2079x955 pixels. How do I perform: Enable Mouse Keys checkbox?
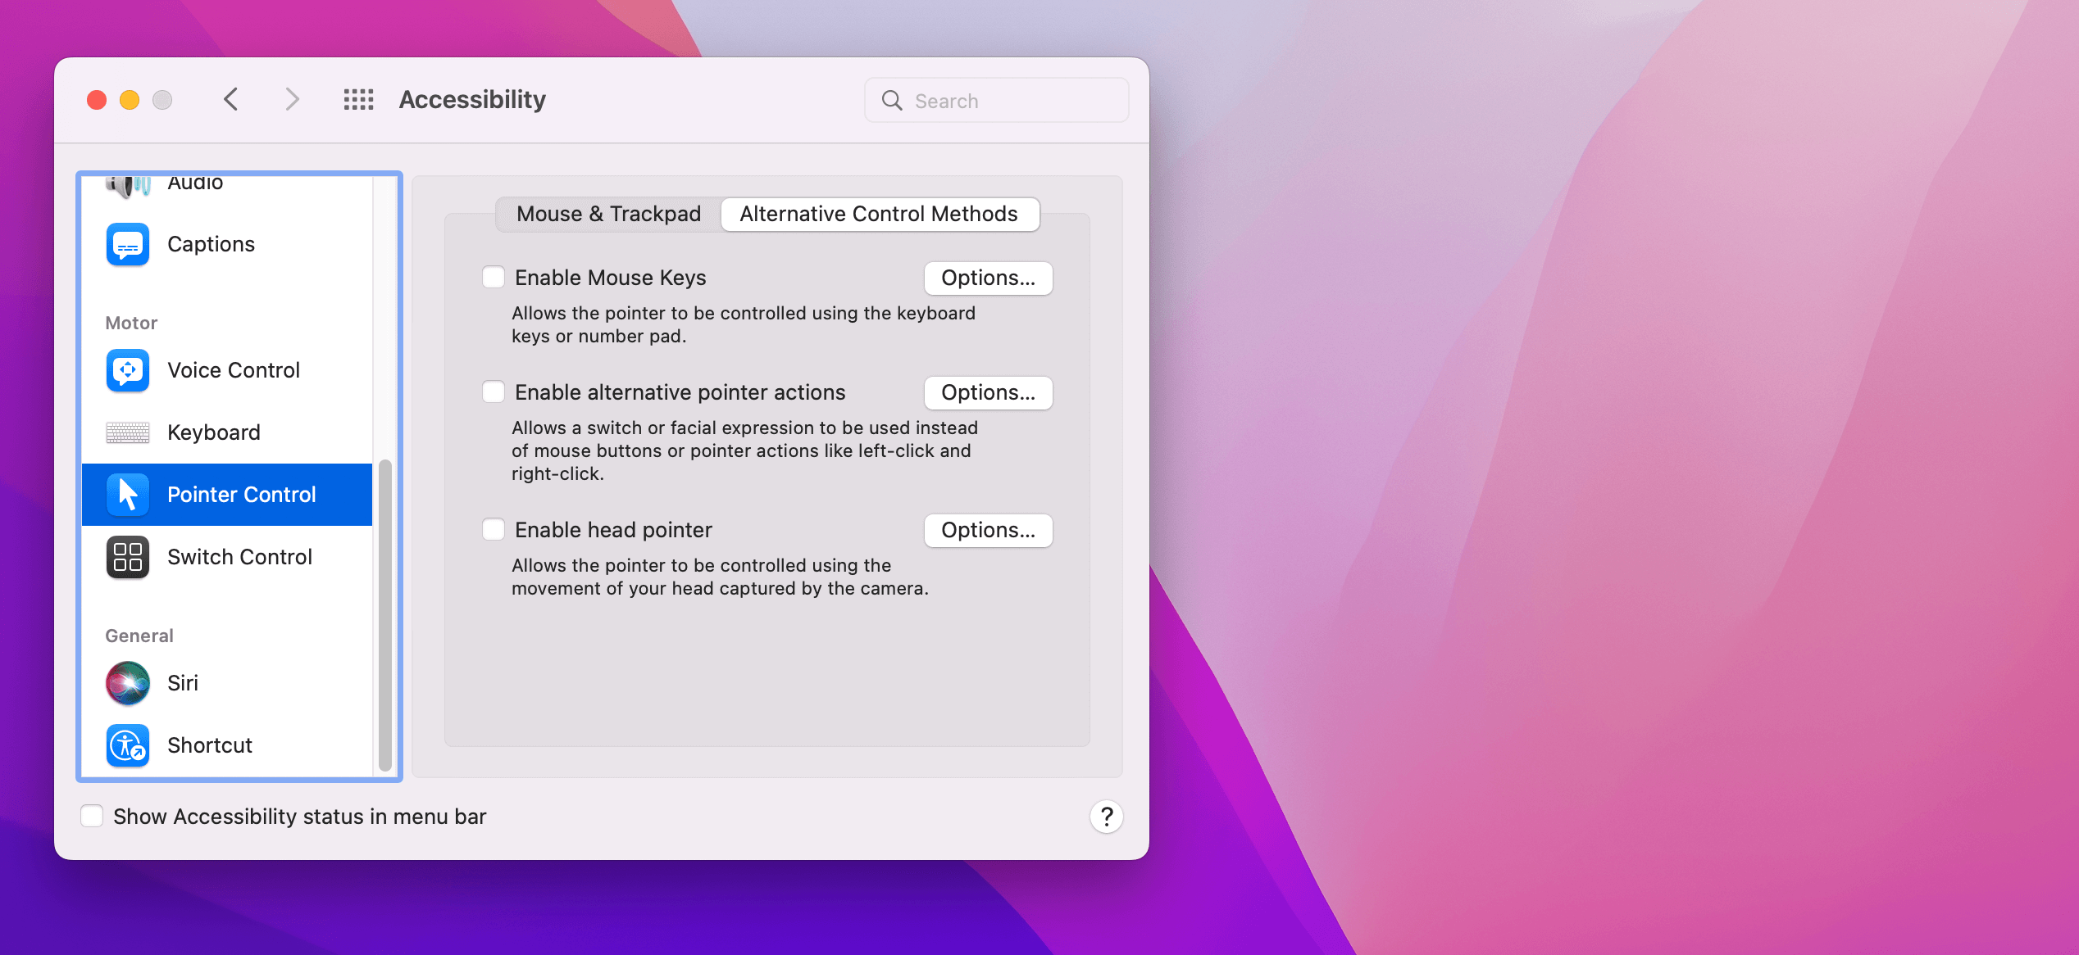coord(494,278)
